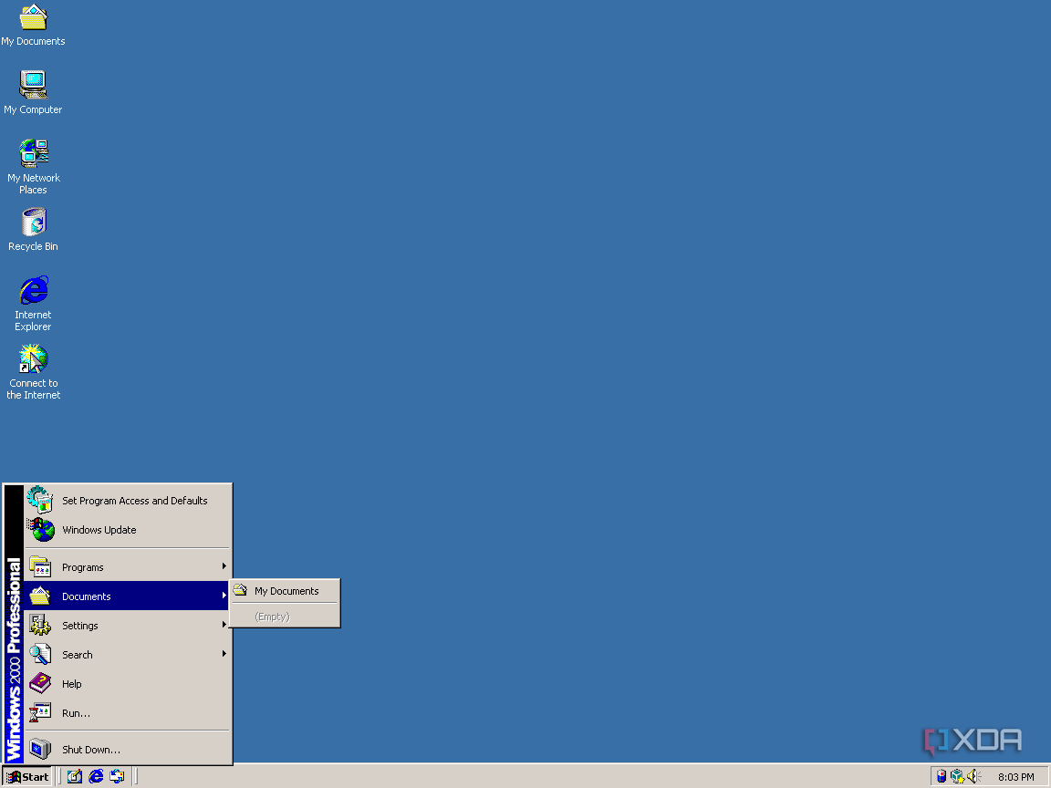Select the My Network Places desktop icon
Viewport: 1051px width, 788px height.
point(33,166)
